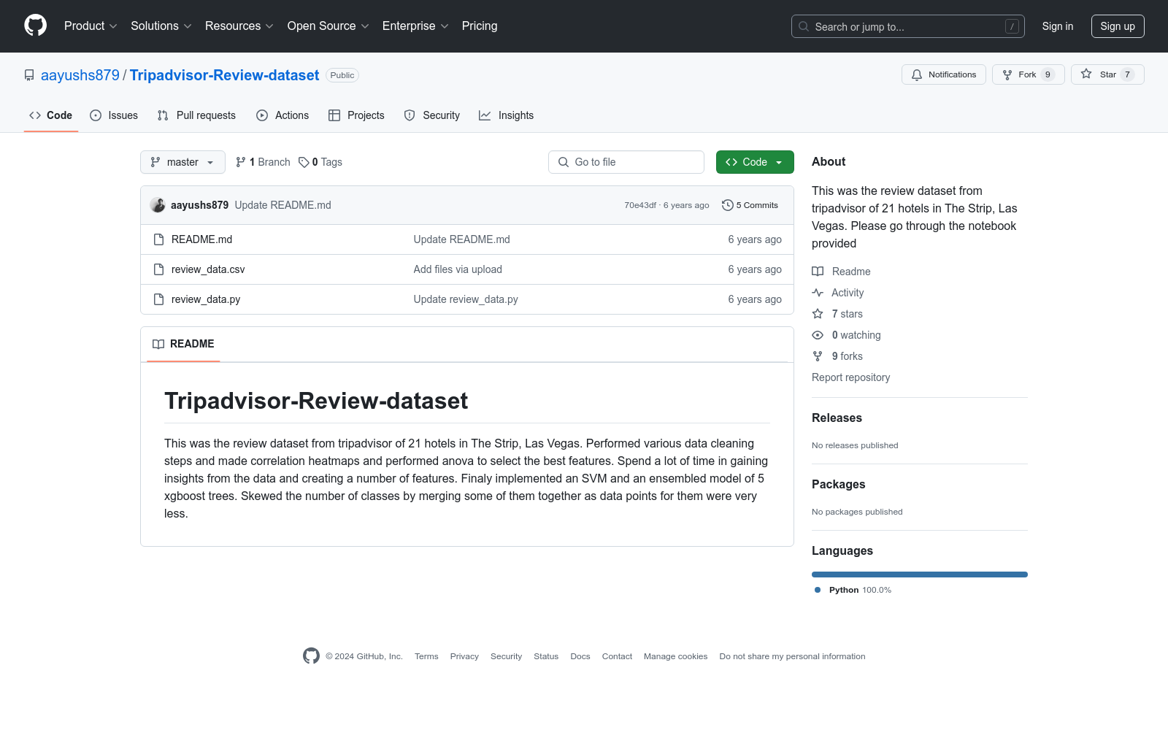Click the Docs footer link
Viewport: 1168px width, 730px height.
point(580,656)
